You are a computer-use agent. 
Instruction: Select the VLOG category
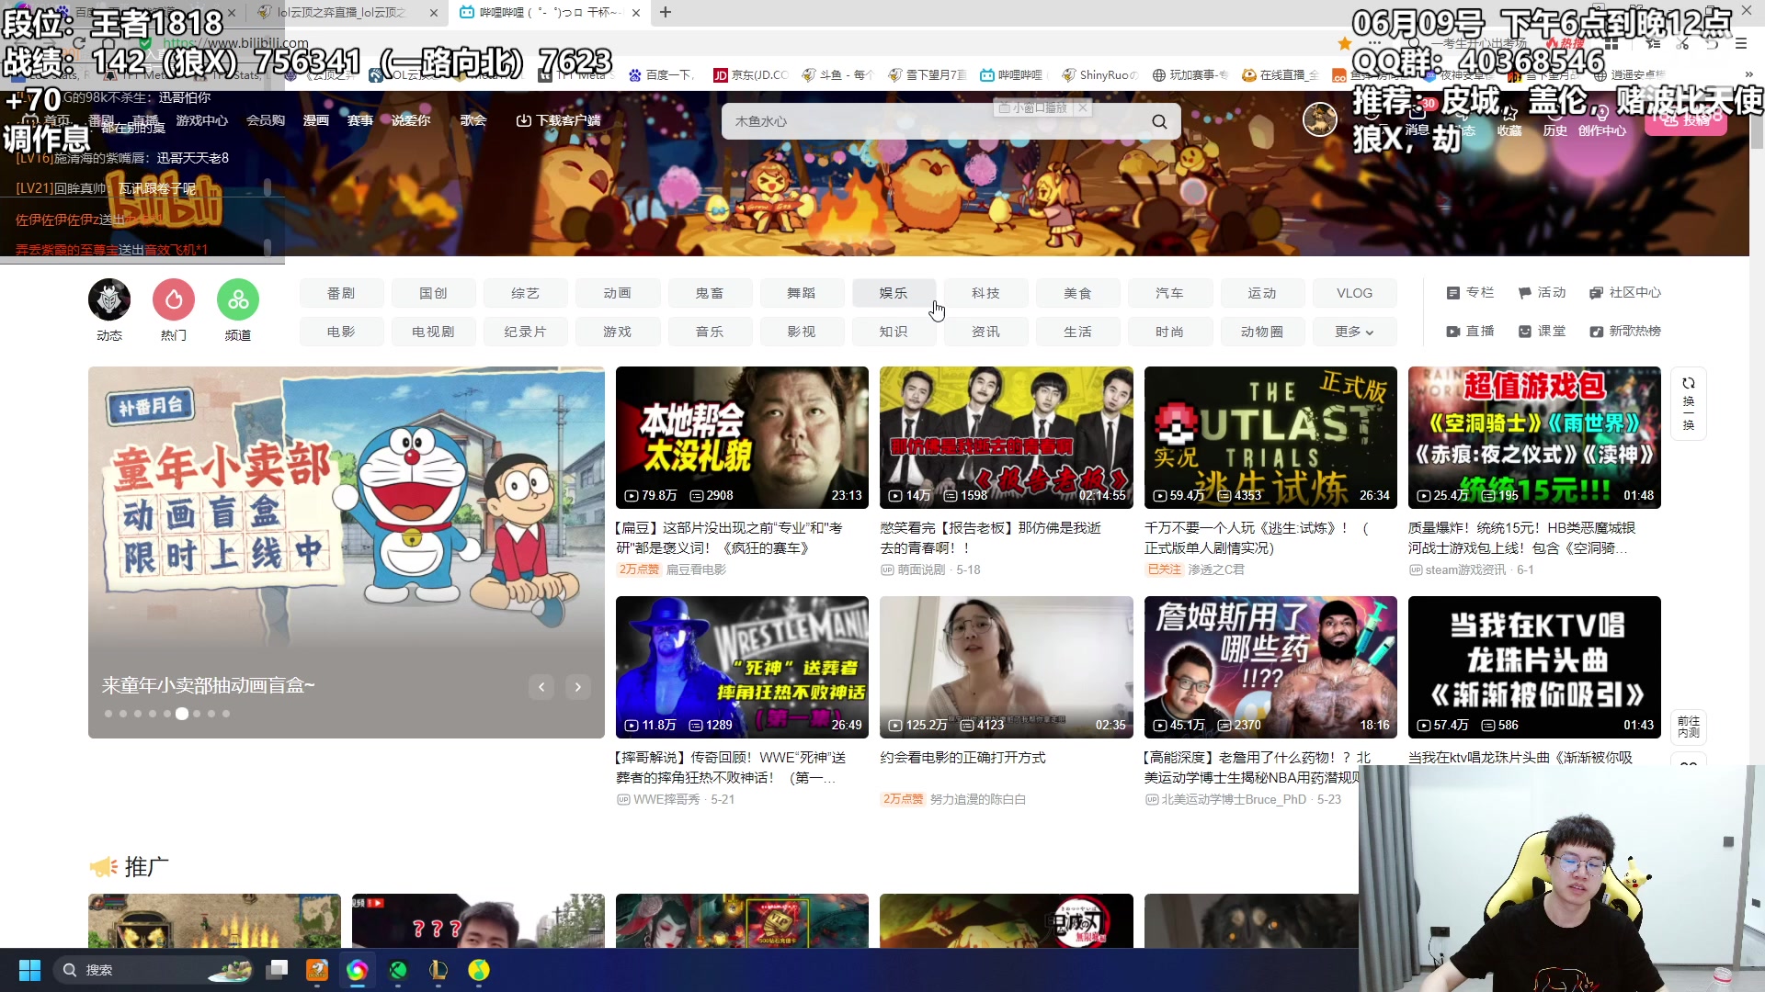(1354, 293)
